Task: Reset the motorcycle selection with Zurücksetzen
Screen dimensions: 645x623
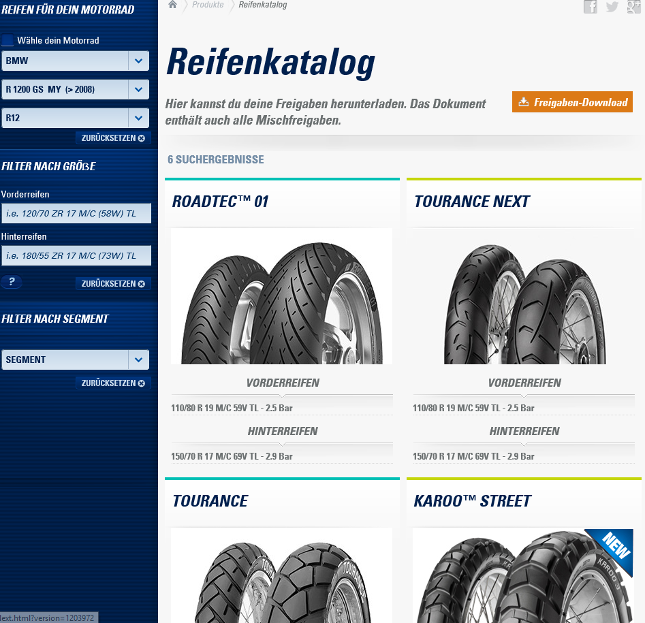Action: (113, 138)
